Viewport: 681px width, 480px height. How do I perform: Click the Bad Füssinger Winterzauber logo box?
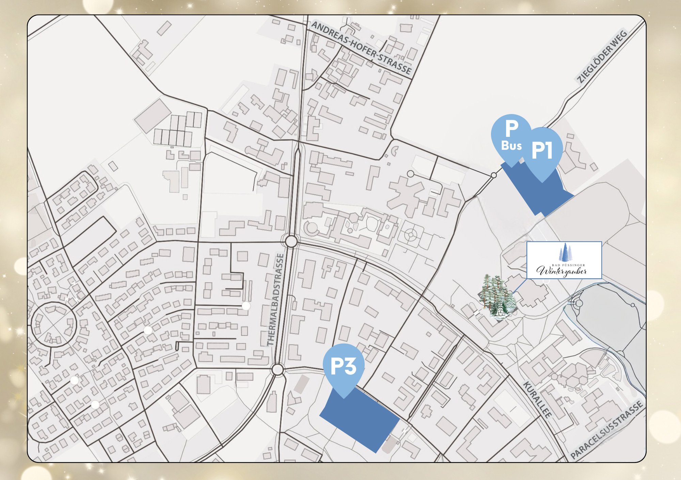coord(564,260)
